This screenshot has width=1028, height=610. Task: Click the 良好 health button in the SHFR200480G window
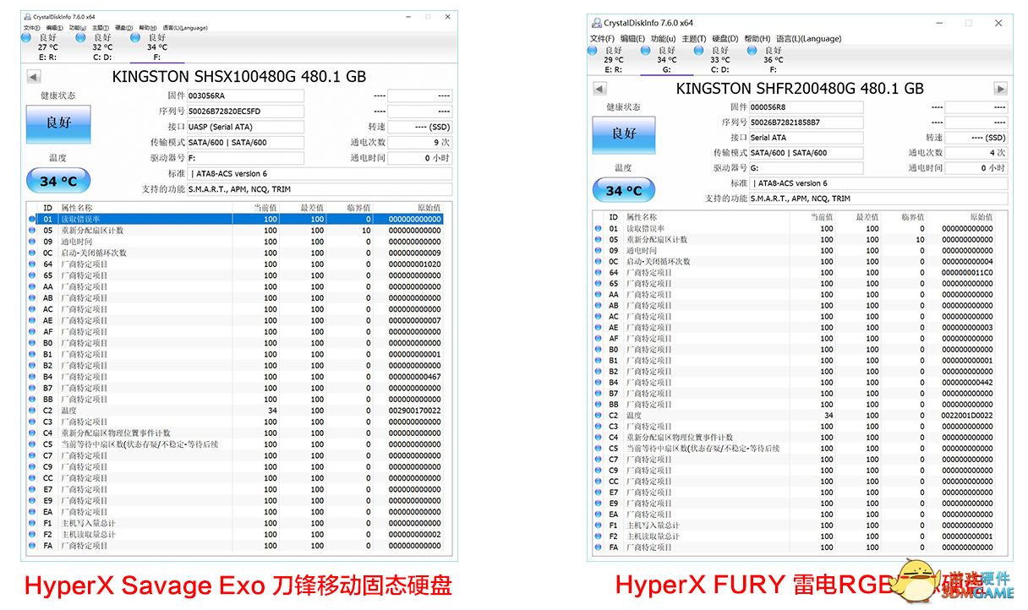click(623, 134)
